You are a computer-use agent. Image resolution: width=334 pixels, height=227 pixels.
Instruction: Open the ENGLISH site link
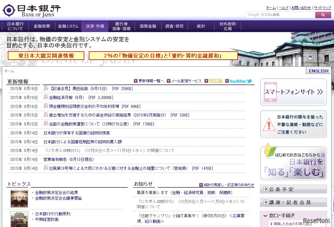pyautogui.click(x=318, y=71)
